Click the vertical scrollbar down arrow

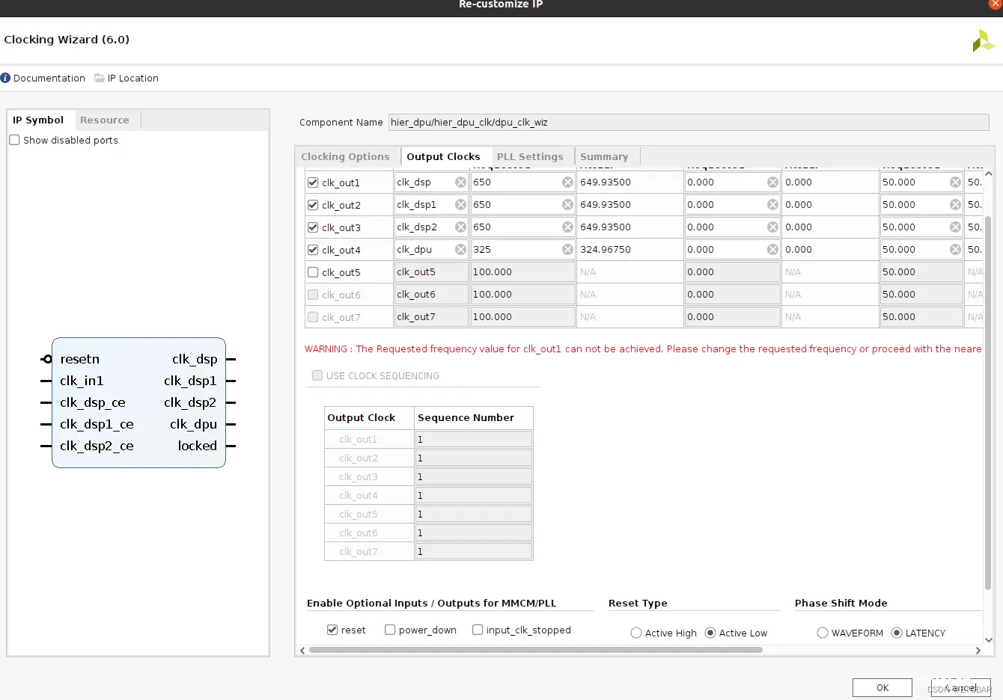[988, 640]
